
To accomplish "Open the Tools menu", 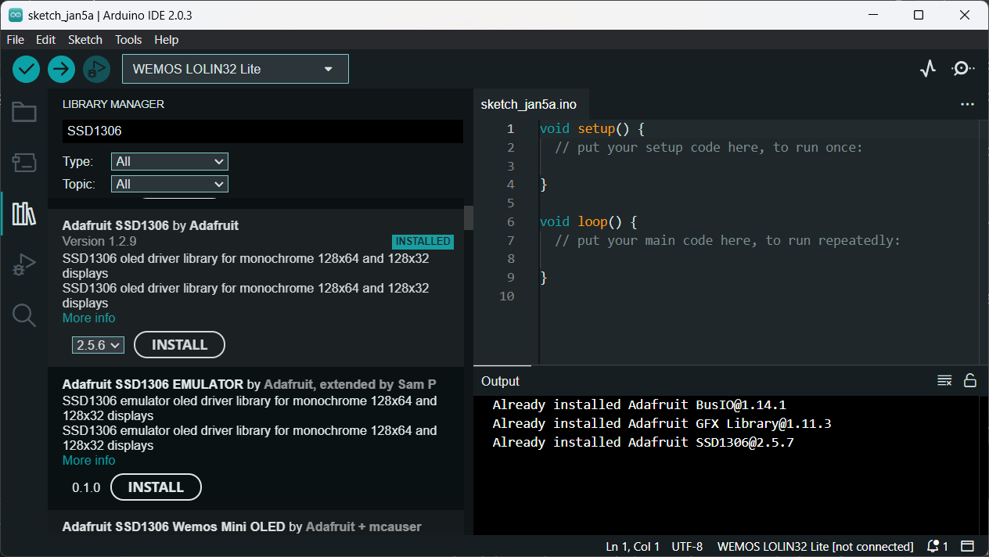I will tap(128, 40).
